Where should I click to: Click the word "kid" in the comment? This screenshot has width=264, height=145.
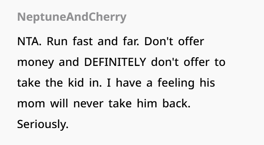coord(76,82)
